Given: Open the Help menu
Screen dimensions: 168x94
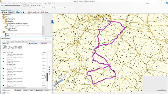Looking at the screenshot, I should click(x=54, y=3).
